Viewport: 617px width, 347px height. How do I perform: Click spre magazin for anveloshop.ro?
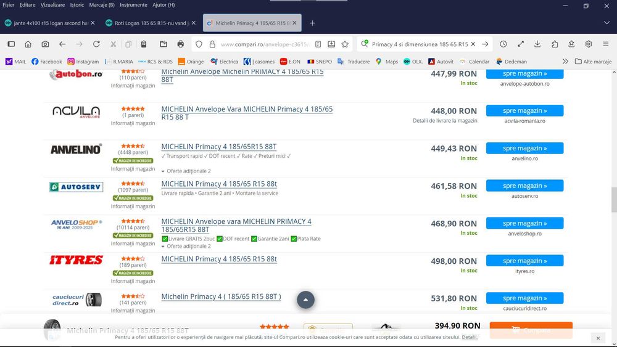coord(524,223)
